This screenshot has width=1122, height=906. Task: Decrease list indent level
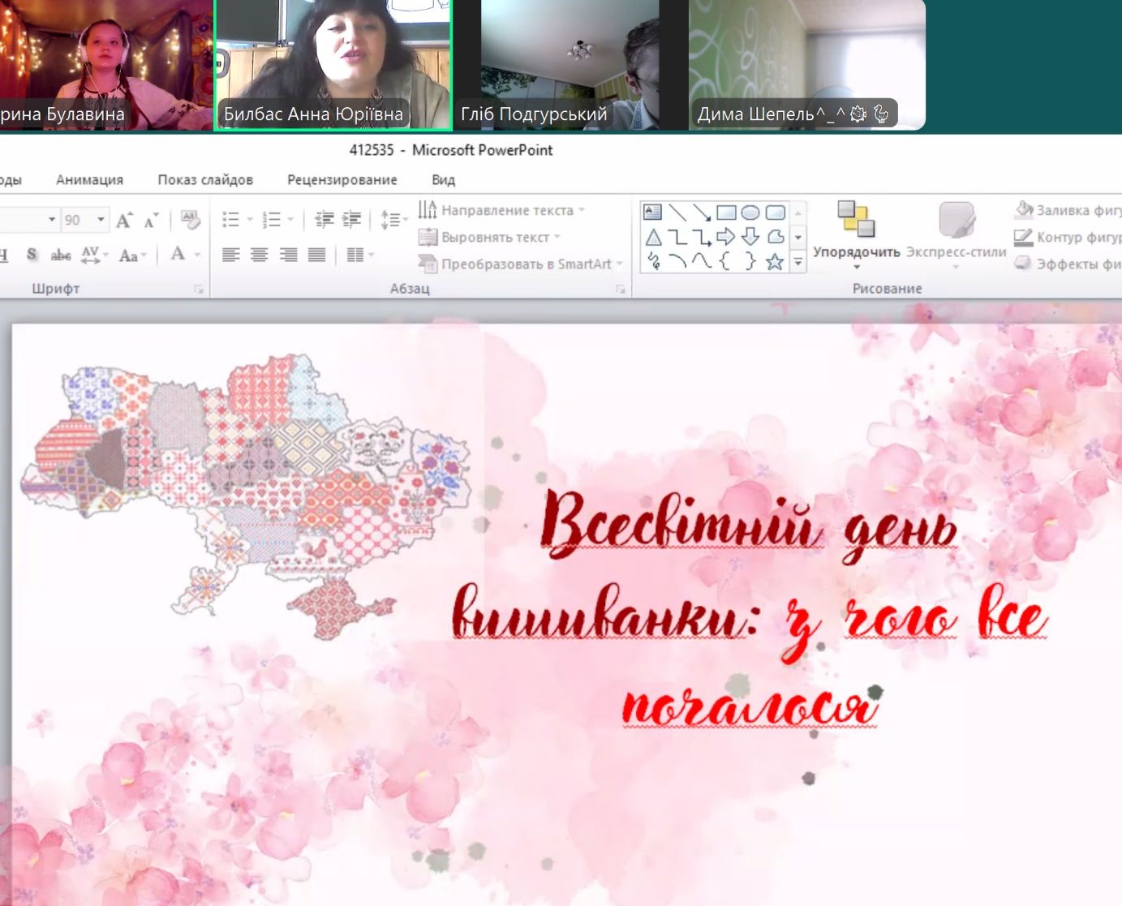click(325, 219)
